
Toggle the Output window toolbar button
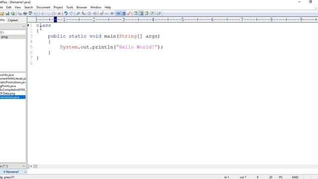[147, 13]
